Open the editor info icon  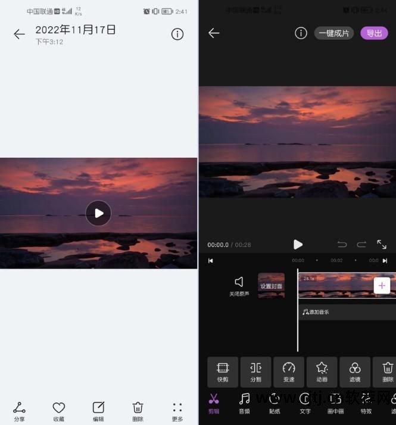point(301,33)
